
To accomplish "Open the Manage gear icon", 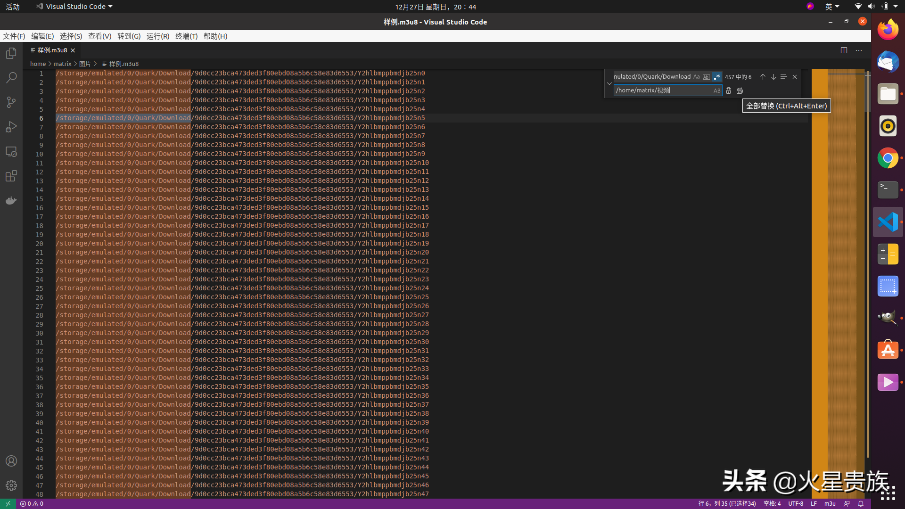I will (x=11, y=485).
